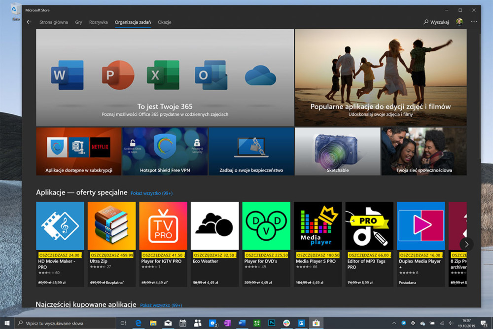493x329 pixels.
Task: Click the 'Player for DVD's' title text
Action: coord(261,261)
